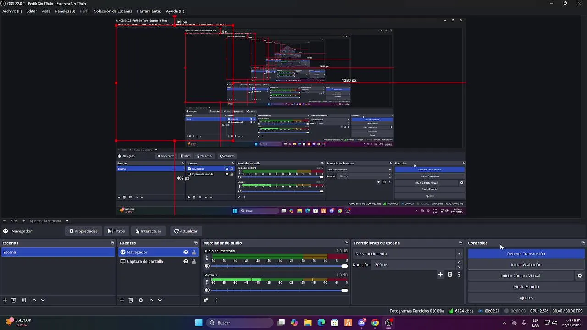Unlock the Navegador source

194,252
